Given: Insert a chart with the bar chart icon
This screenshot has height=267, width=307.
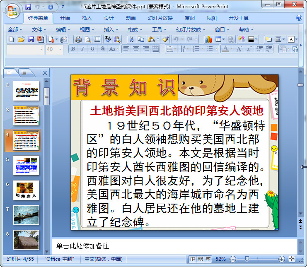Looking at the screenshot, I should tap(209, 39).
